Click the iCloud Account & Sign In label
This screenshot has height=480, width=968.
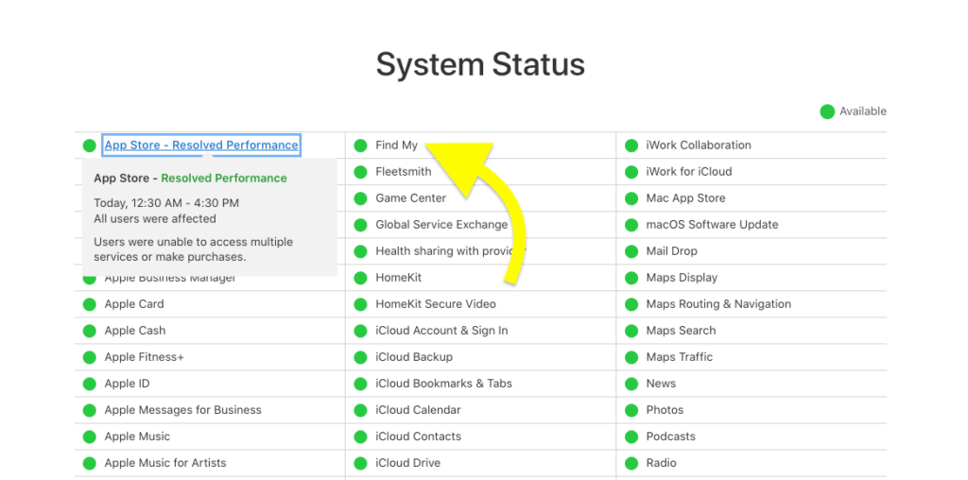pyautogui.click(x=441, y=331)
